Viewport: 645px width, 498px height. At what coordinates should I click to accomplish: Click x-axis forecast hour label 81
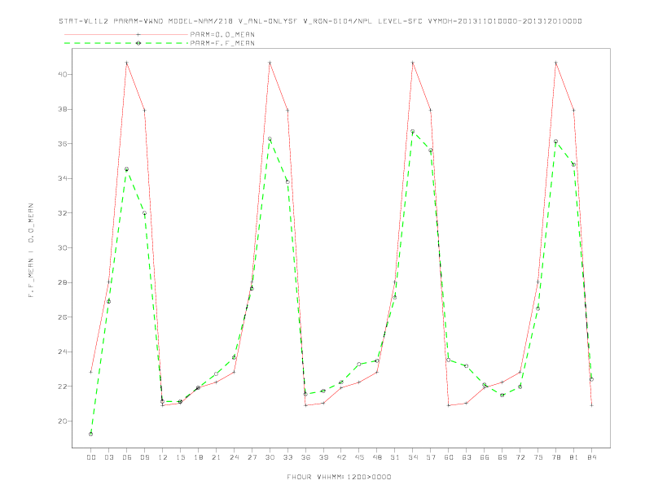coord(574,457)
